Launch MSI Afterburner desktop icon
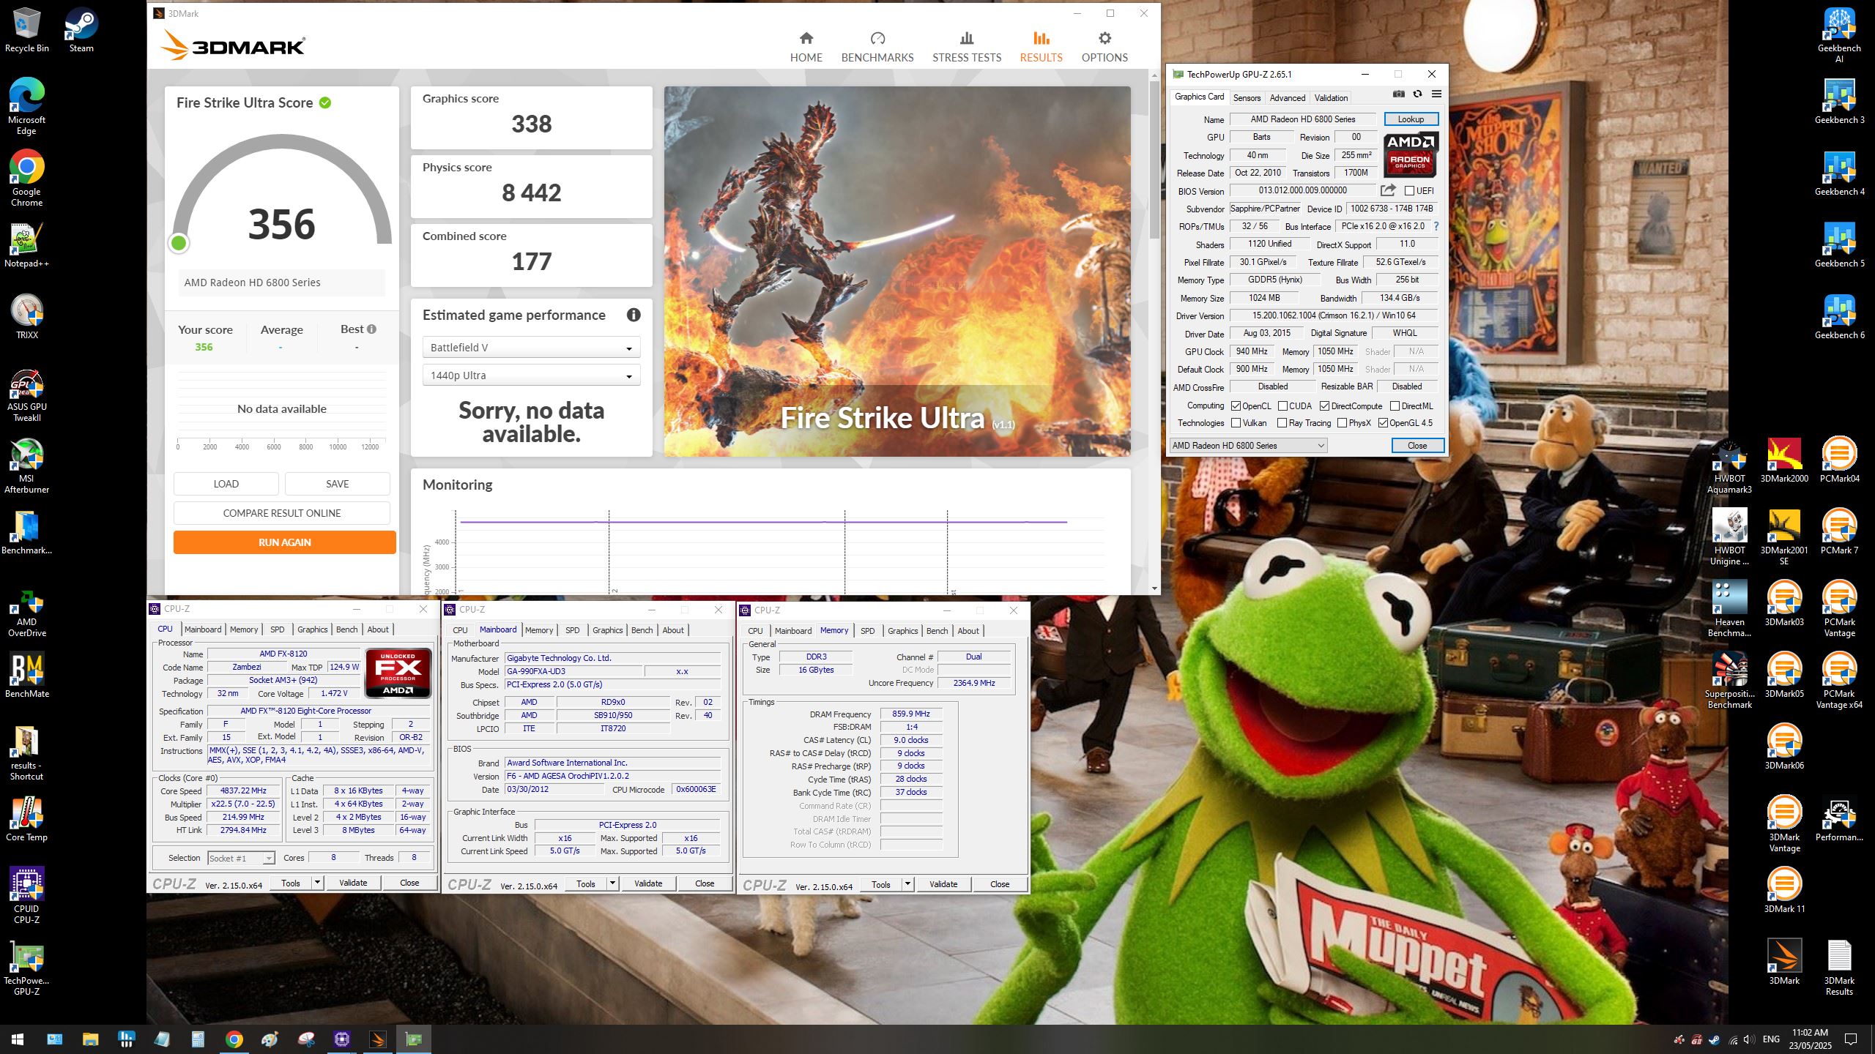1875x1054 pixels. 26,467
